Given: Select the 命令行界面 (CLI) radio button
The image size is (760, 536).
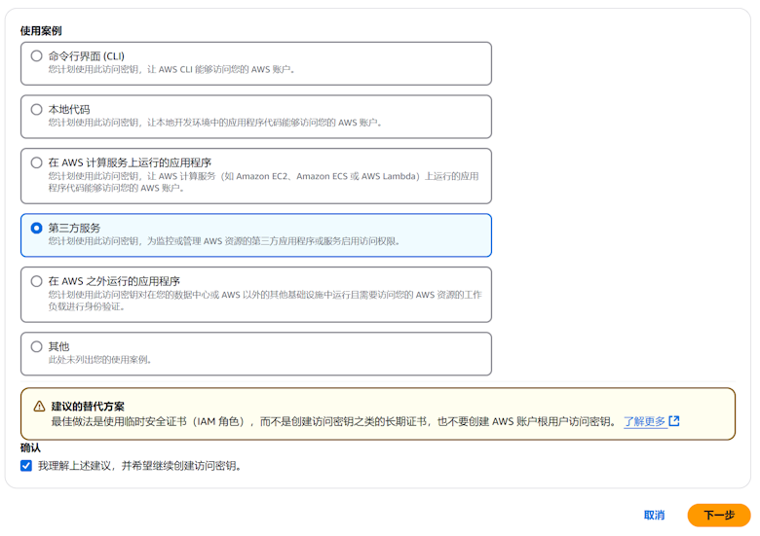Looking at the screenshot, I should 37,56.
